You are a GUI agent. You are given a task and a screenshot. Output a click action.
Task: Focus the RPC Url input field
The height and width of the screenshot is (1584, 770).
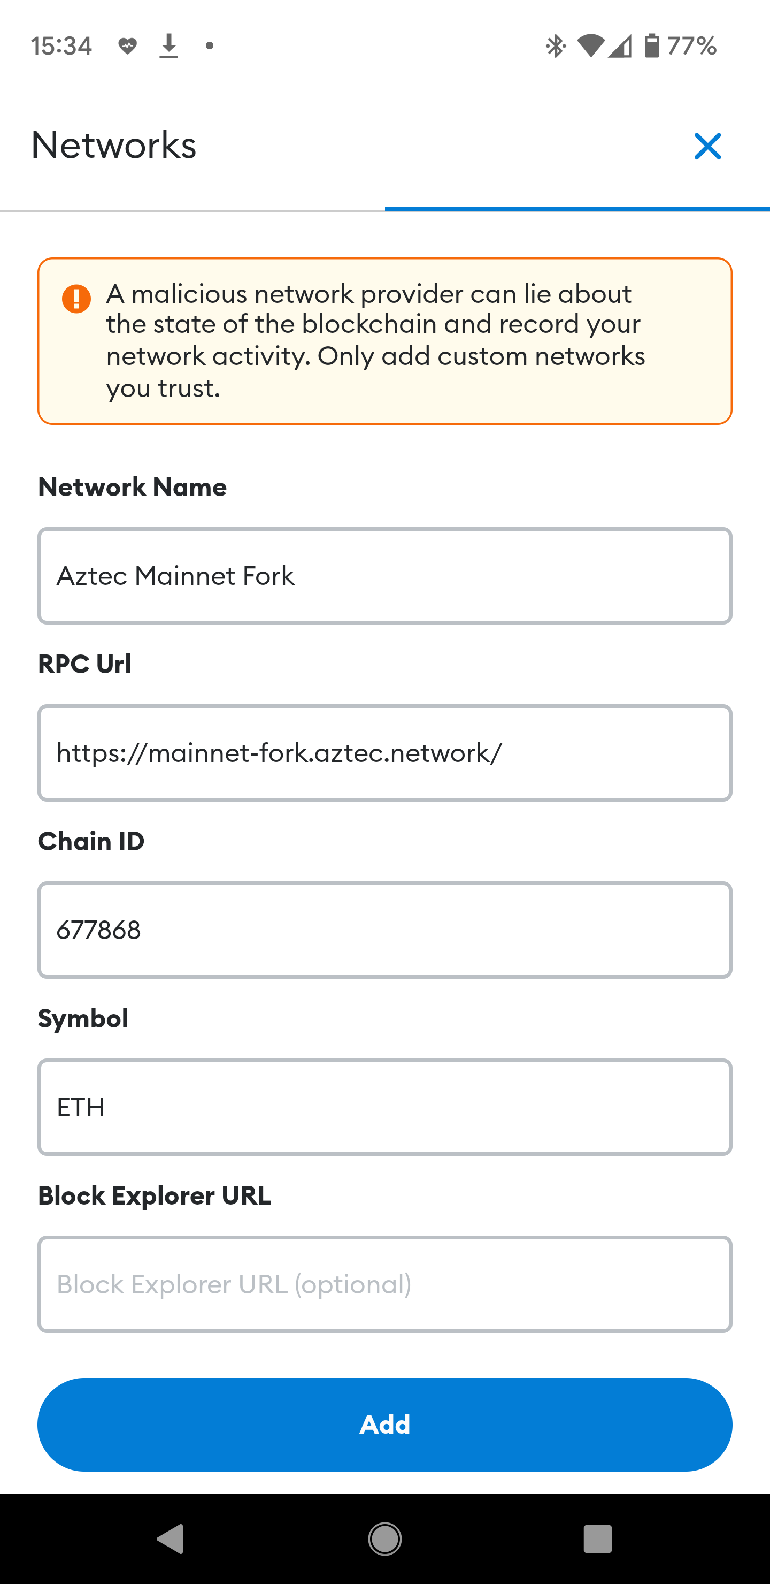pyautogui.click(x=384, y=753)
